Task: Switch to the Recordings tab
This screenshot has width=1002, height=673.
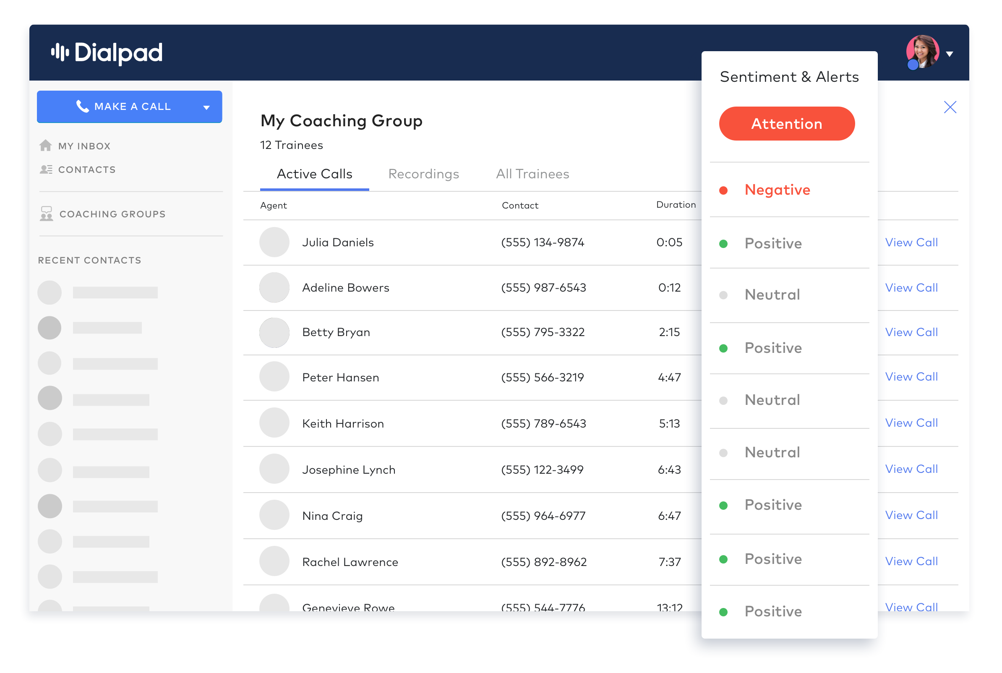Action: tap(423, 174)
